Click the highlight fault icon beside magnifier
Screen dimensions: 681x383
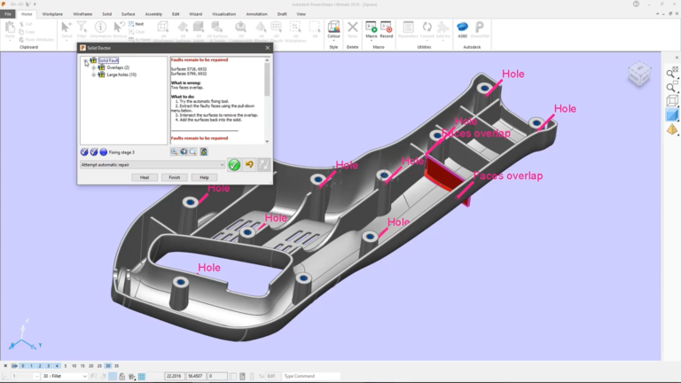[204, 152]
